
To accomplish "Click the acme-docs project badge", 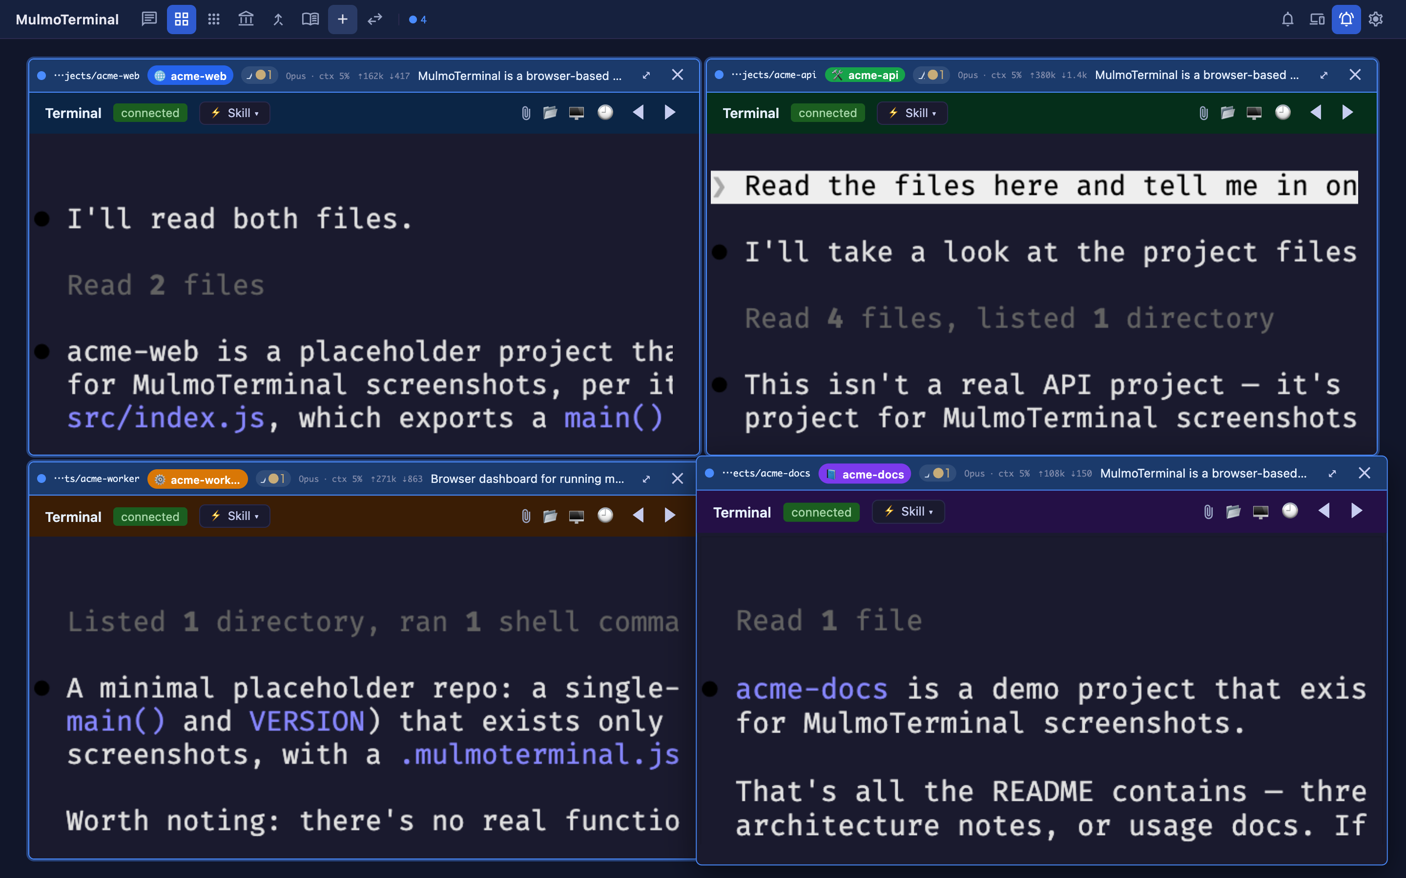I will [x=865, y=474].
